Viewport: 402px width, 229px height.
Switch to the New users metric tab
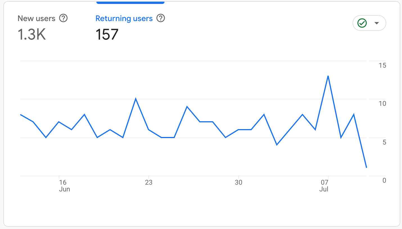point(37,18)
